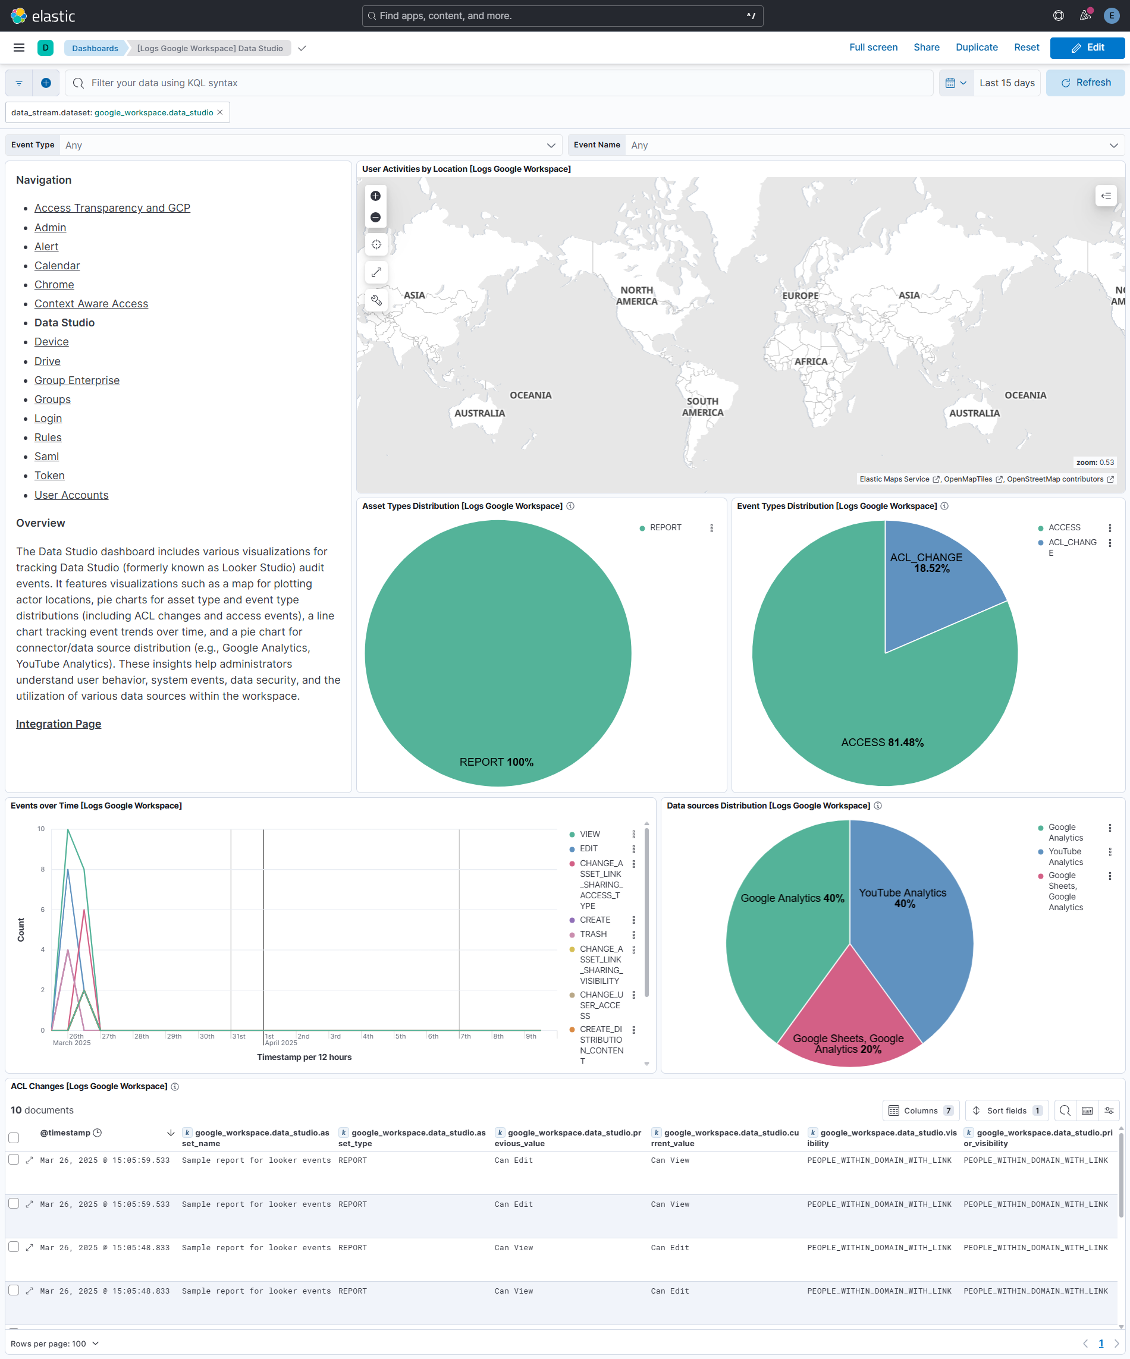Image resolution: width=1130 pixels, height=1359 pixels.
Task: Select the map fit-to-data crosshair tool
Action: (x=376, y=244)
